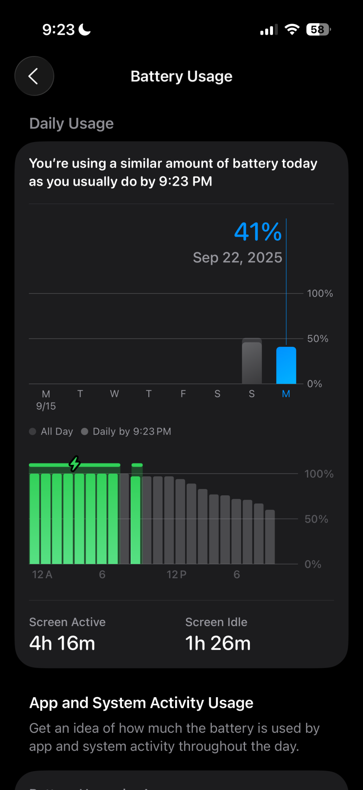
Task: Tap the Screen Idle 1h 26m stat
Action: (218, 634)
